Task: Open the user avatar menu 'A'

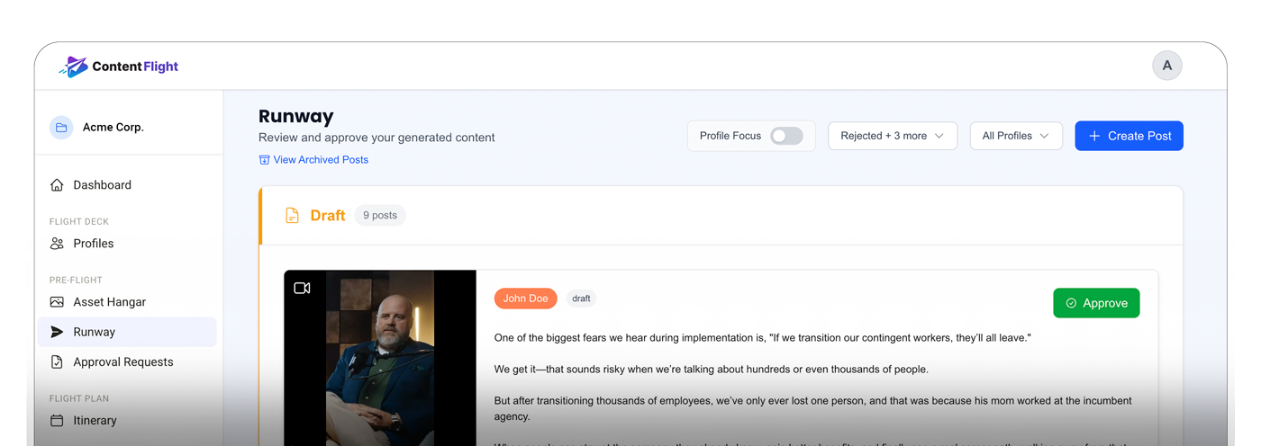Action: (x=1166, y=66)
